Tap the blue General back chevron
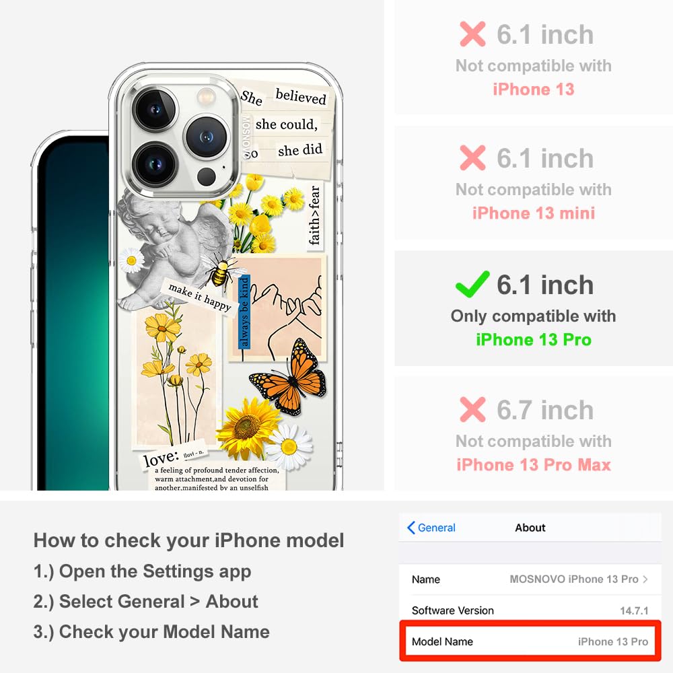The width and height of the screenshot is (673, 673). click(x=411, y=528)
